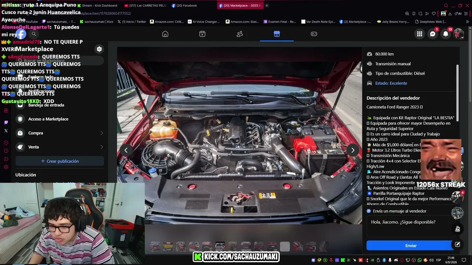Edit the message to seller text field
472x265 pixels.
[410, 226]
